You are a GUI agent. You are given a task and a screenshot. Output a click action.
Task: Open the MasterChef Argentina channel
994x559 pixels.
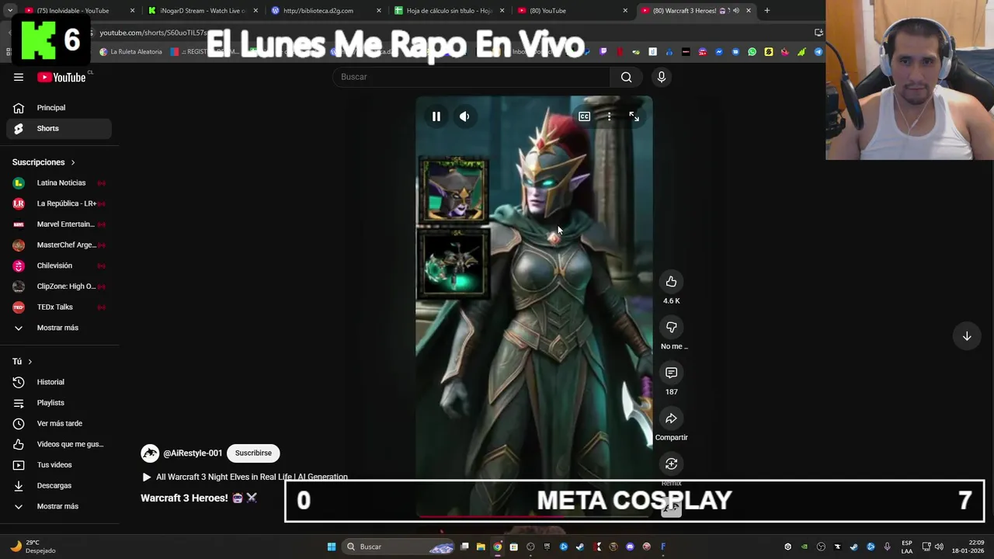tap(59, 245)
